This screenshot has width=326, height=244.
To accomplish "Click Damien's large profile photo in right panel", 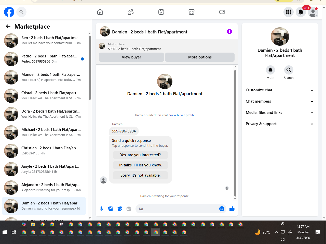I will coord(280,36).
